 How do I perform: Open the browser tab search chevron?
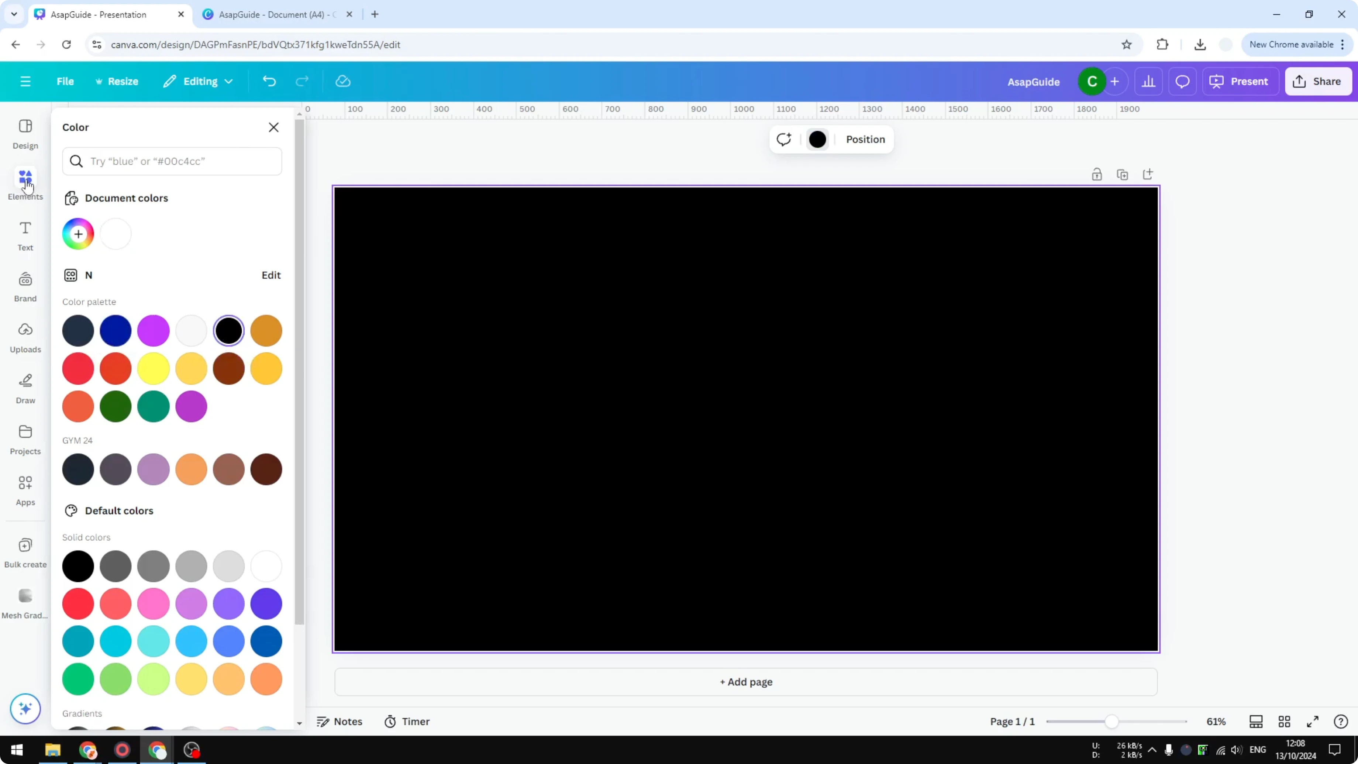pos(14,14)
